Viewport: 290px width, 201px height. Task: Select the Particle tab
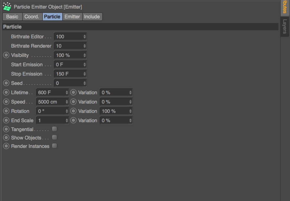click(52, 17)
